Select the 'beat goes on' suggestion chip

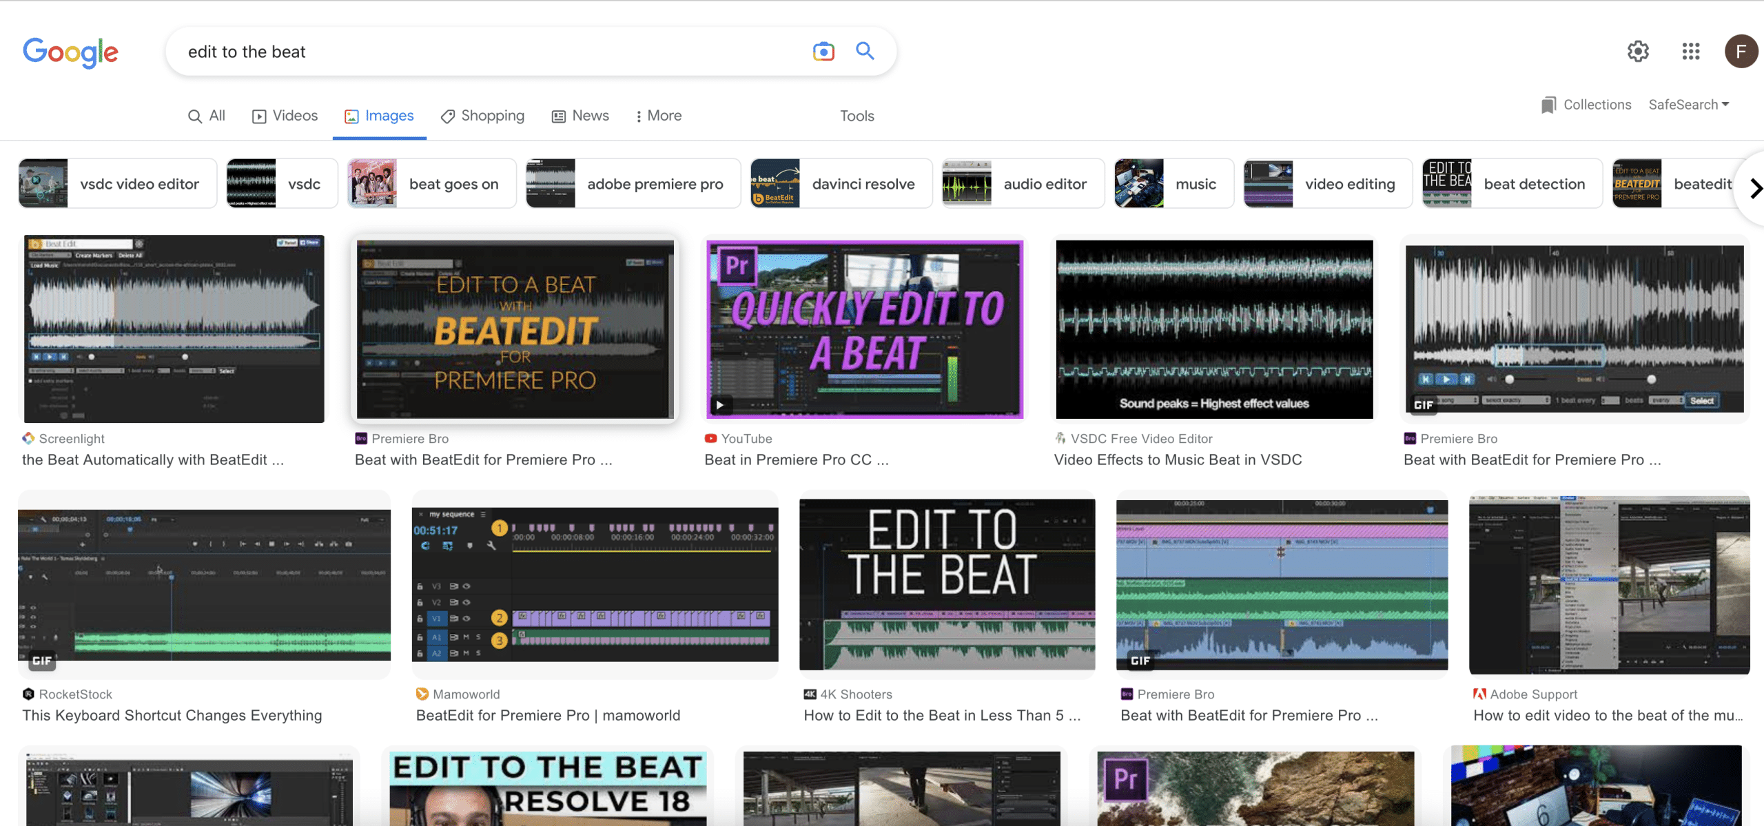[431, 183]
